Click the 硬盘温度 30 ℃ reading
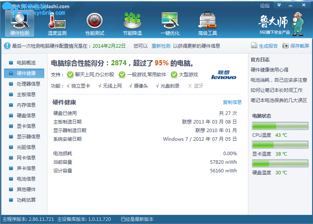Screen dimensions: 313x224 point(281,172)
